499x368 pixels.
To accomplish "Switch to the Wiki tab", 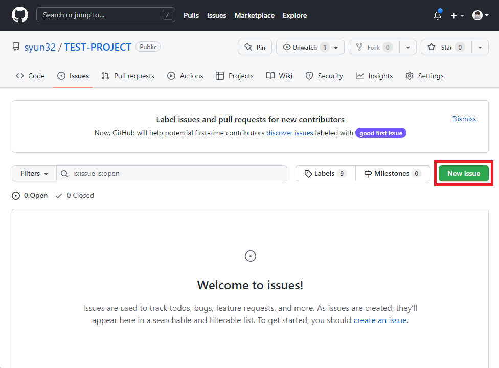I will [x=280, y=76].
